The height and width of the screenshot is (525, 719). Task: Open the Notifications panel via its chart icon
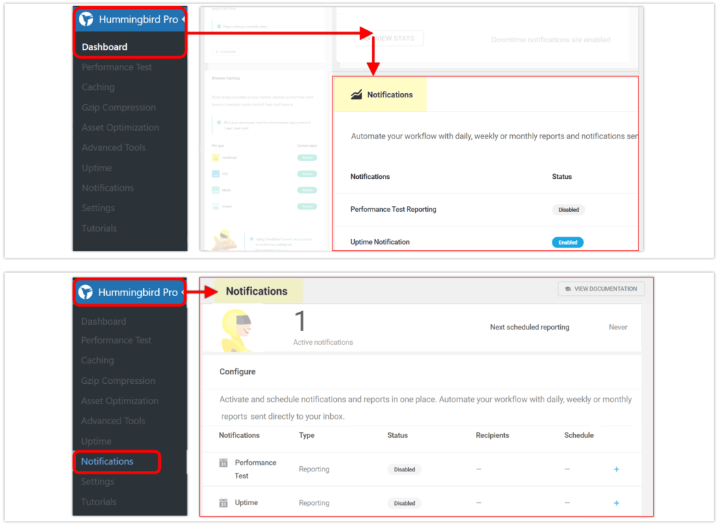[355, 95]
